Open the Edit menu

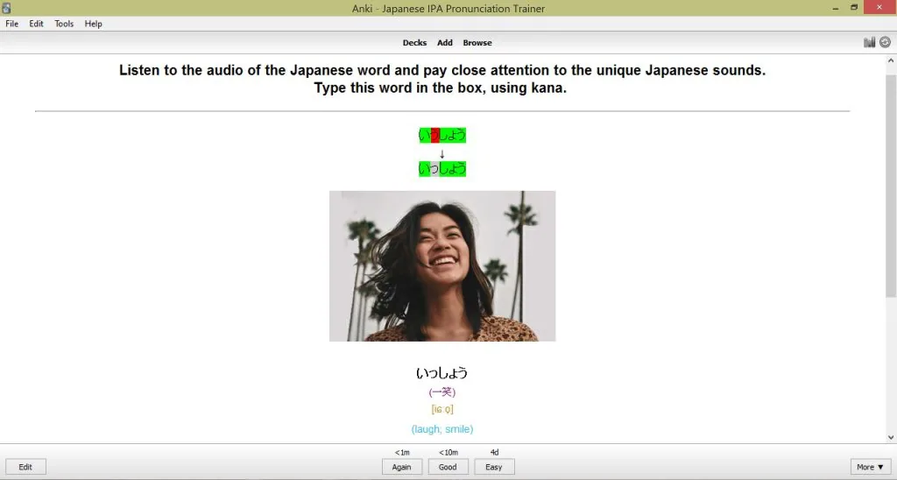point(36,24)
